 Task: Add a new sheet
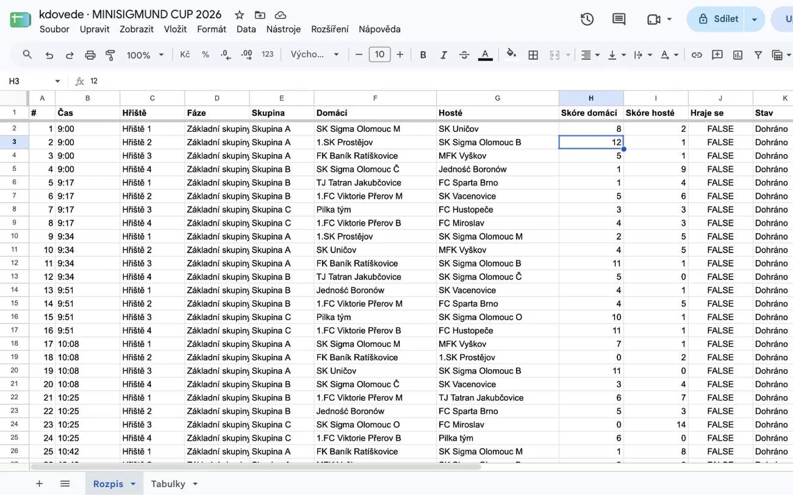coord(39,484)
